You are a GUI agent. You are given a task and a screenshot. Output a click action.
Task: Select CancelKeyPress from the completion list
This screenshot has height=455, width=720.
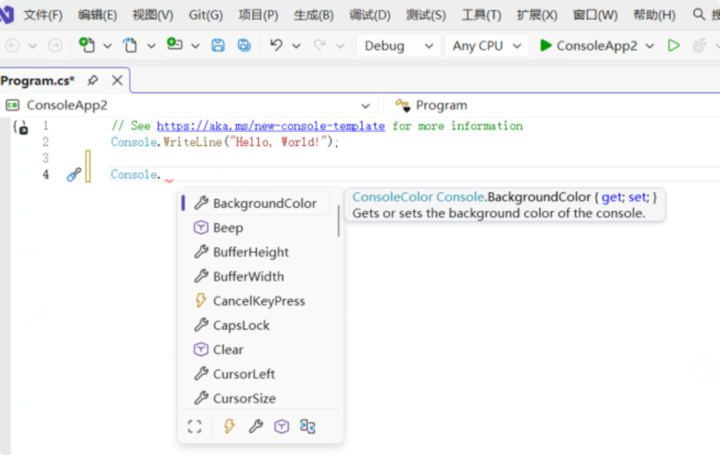(x=258, y=301)
